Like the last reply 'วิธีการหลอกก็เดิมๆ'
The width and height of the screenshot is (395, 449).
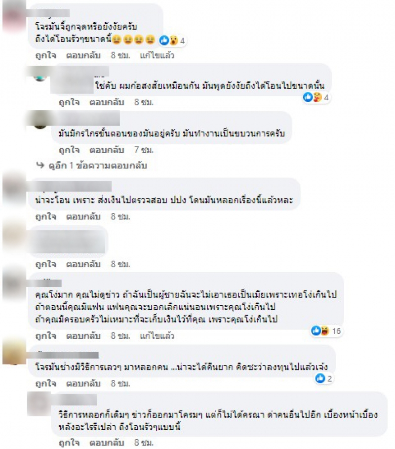(x=69, y=443)
